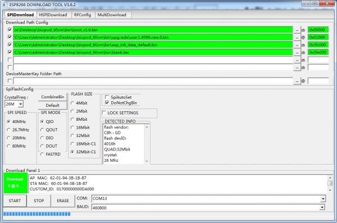The width and height of the screenshot is (337, 223).
Task: Open the COM13 port dropdown
Action: point(323,199)
